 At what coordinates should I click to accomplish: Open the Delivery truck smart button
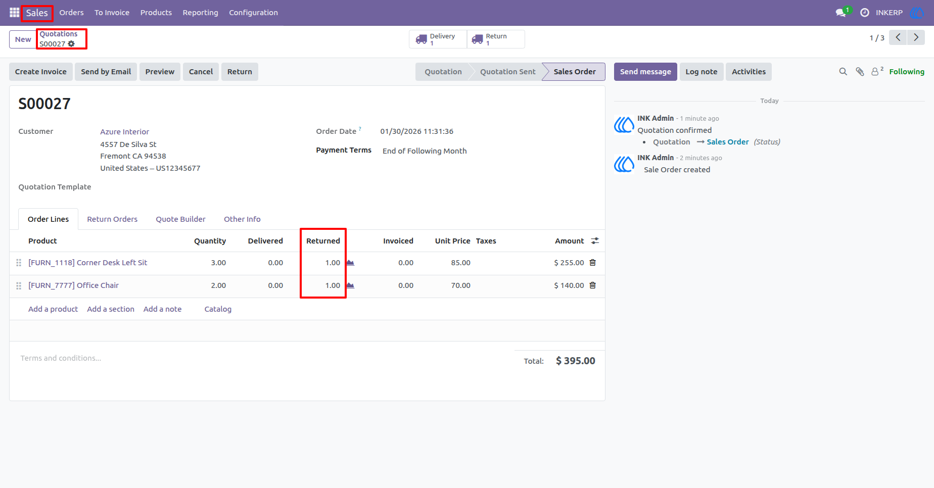[x=438, y=39]
